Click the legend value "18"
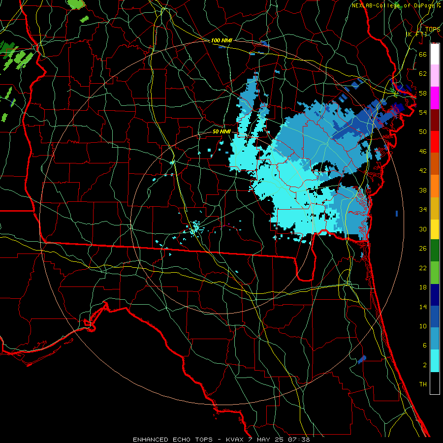The height and width of the screenshot is (443, 443). point(423,287)
